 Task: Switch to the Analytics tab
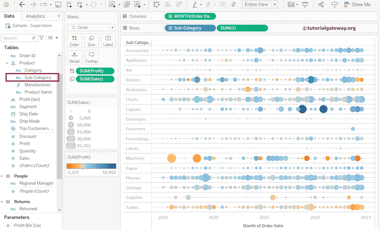[x=36, y=16]
